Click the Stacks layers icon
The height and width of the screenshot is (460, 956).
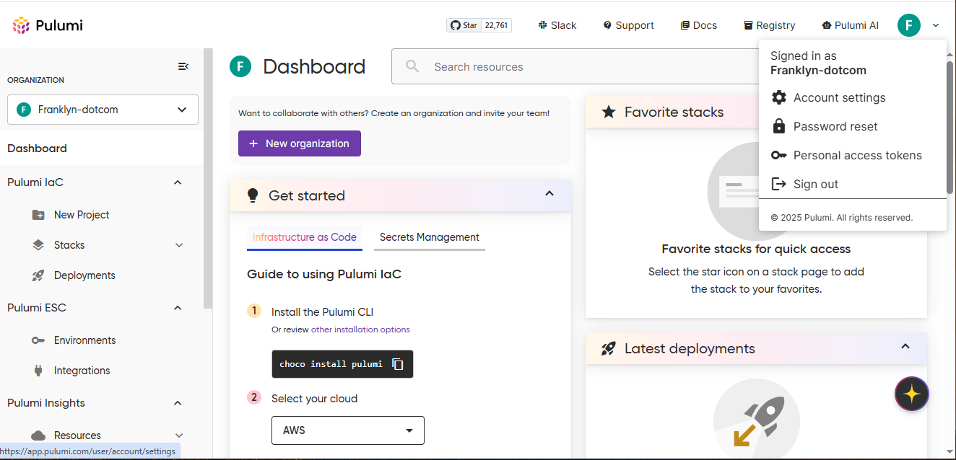pos(38,245)
